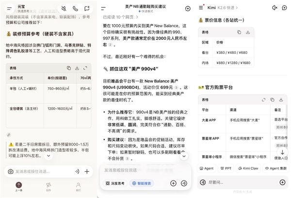Tap the voice icon in Kimi input
The width and height of the screenshot is (291, 198).
pos(203,182)
